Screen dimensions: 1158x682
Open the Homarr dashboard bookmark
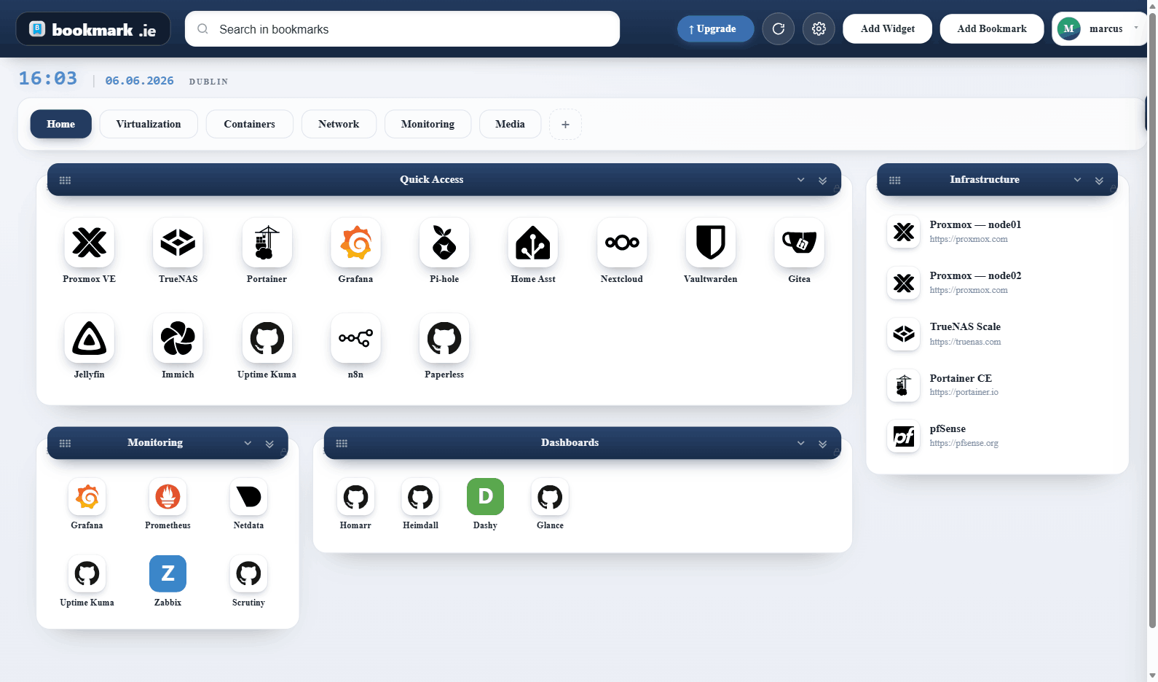click(355, 497)
